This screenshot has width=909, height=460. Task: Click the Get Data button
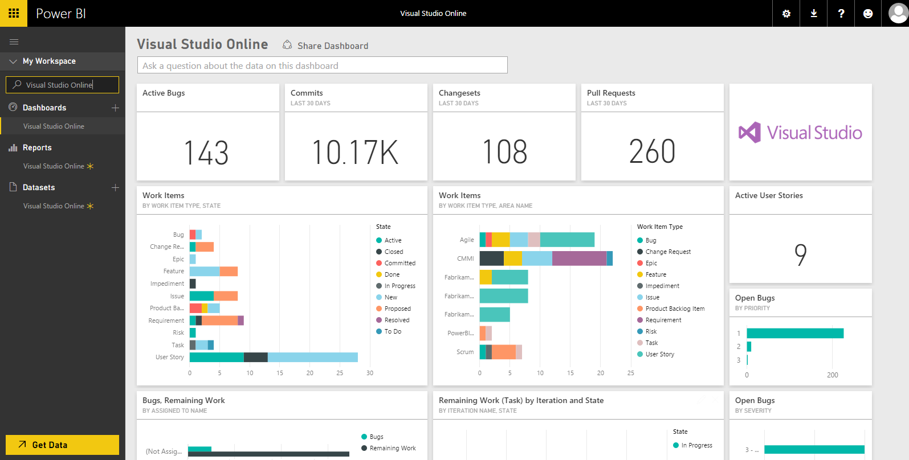(x=62, y=445)
